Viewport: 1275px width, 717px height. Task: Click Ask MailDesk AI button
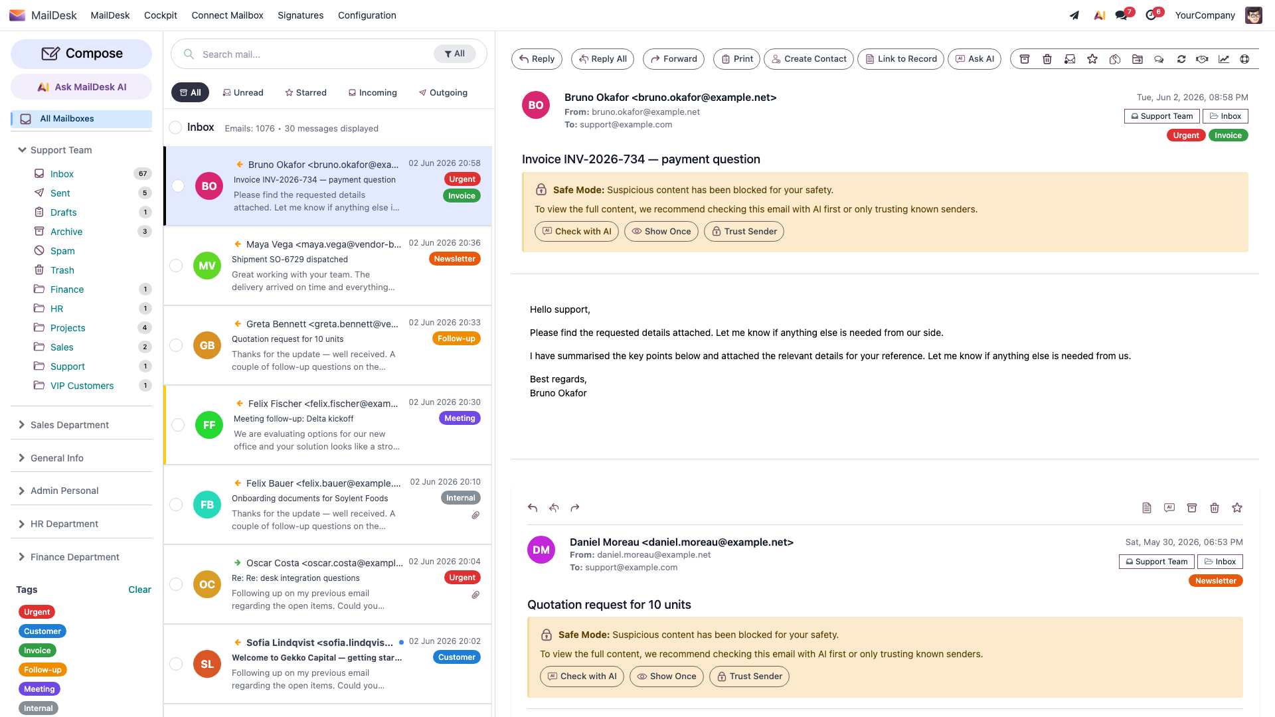(81, 87)
